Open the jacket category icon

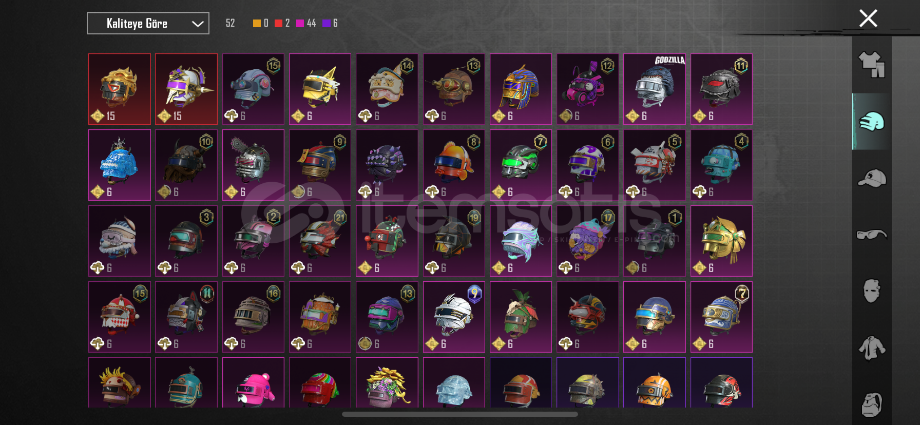coord(872,348)
